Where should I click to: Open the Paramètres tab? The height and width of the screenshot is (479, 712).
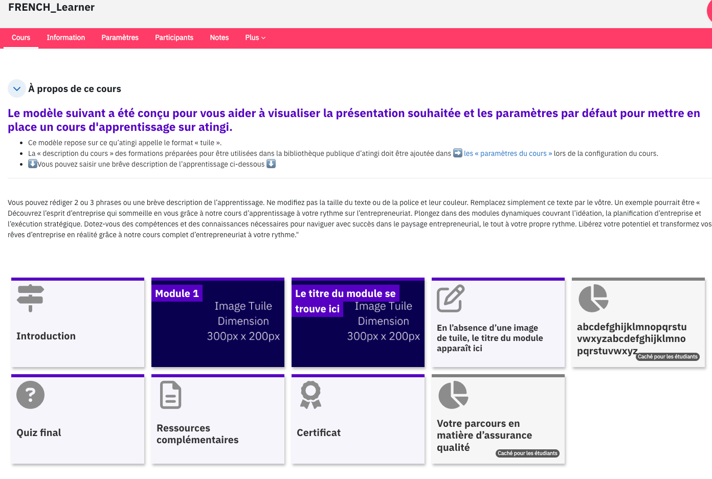(120, 38)
